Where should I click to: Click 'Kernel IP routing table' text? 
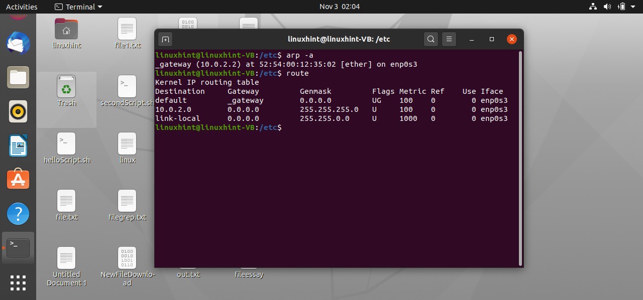point(207,82)
